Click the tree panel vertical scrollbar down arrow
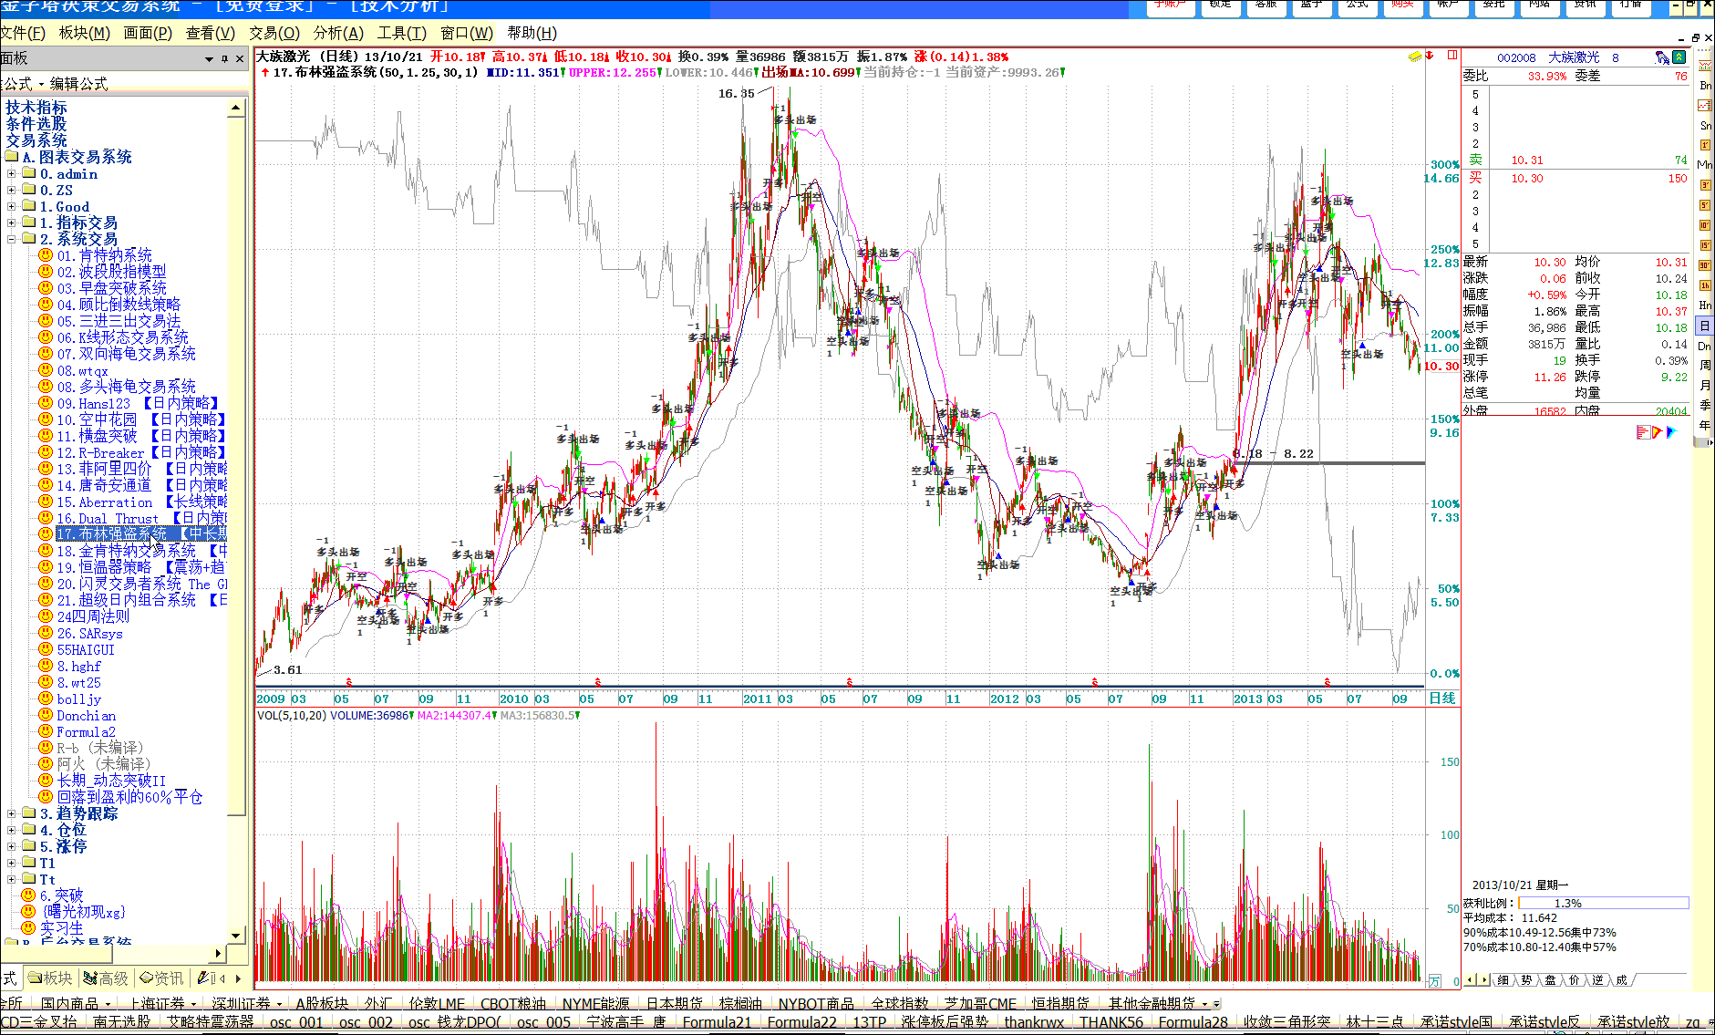Image resolution: width=1715 pixels, height=1035 pixels. pos(236,935)
